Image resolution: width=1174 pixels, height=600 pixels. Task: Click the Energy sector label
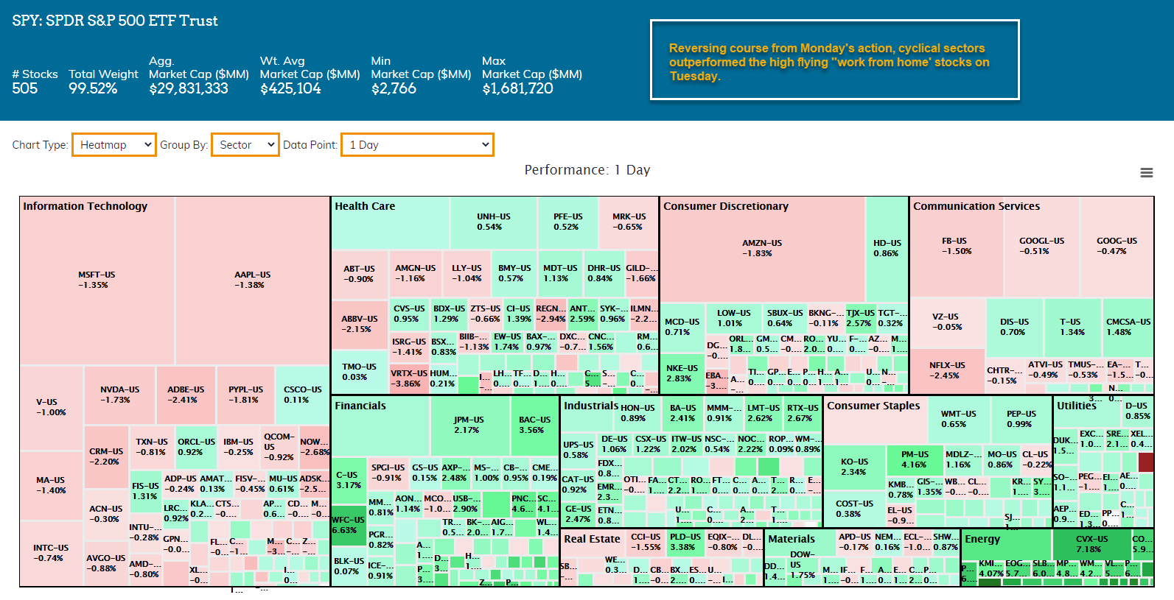(x=982, y=539)
